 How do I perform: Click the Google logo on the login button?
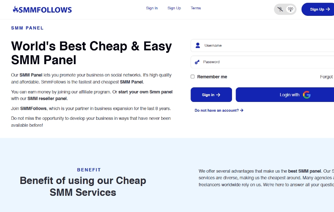[307, 95]
